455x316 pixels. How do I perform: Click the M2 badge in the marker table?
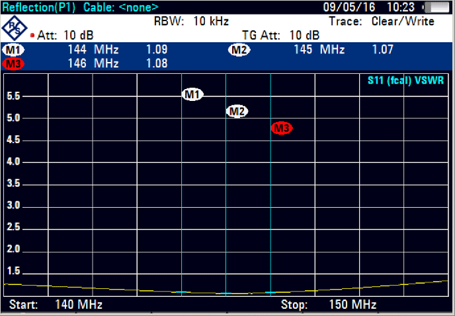(x=239, y=50)
